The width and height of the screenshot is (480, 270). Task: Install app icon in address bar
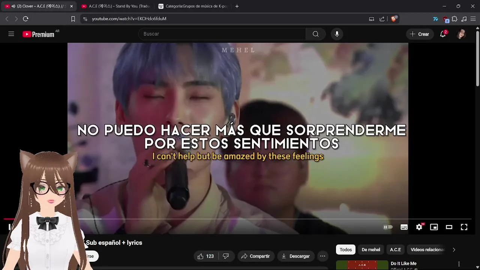[372, 19]
